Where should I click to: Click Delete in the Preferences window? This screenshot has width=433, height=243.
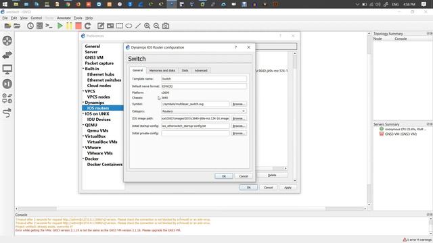pyautogui.click(x=272, y=175)
